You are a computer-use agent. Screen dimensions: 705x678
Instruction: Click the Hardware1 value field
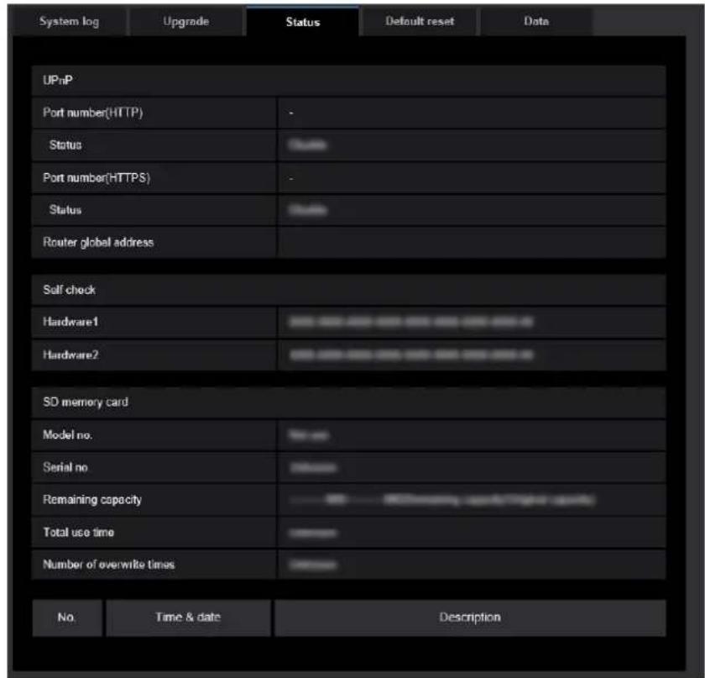472,322
